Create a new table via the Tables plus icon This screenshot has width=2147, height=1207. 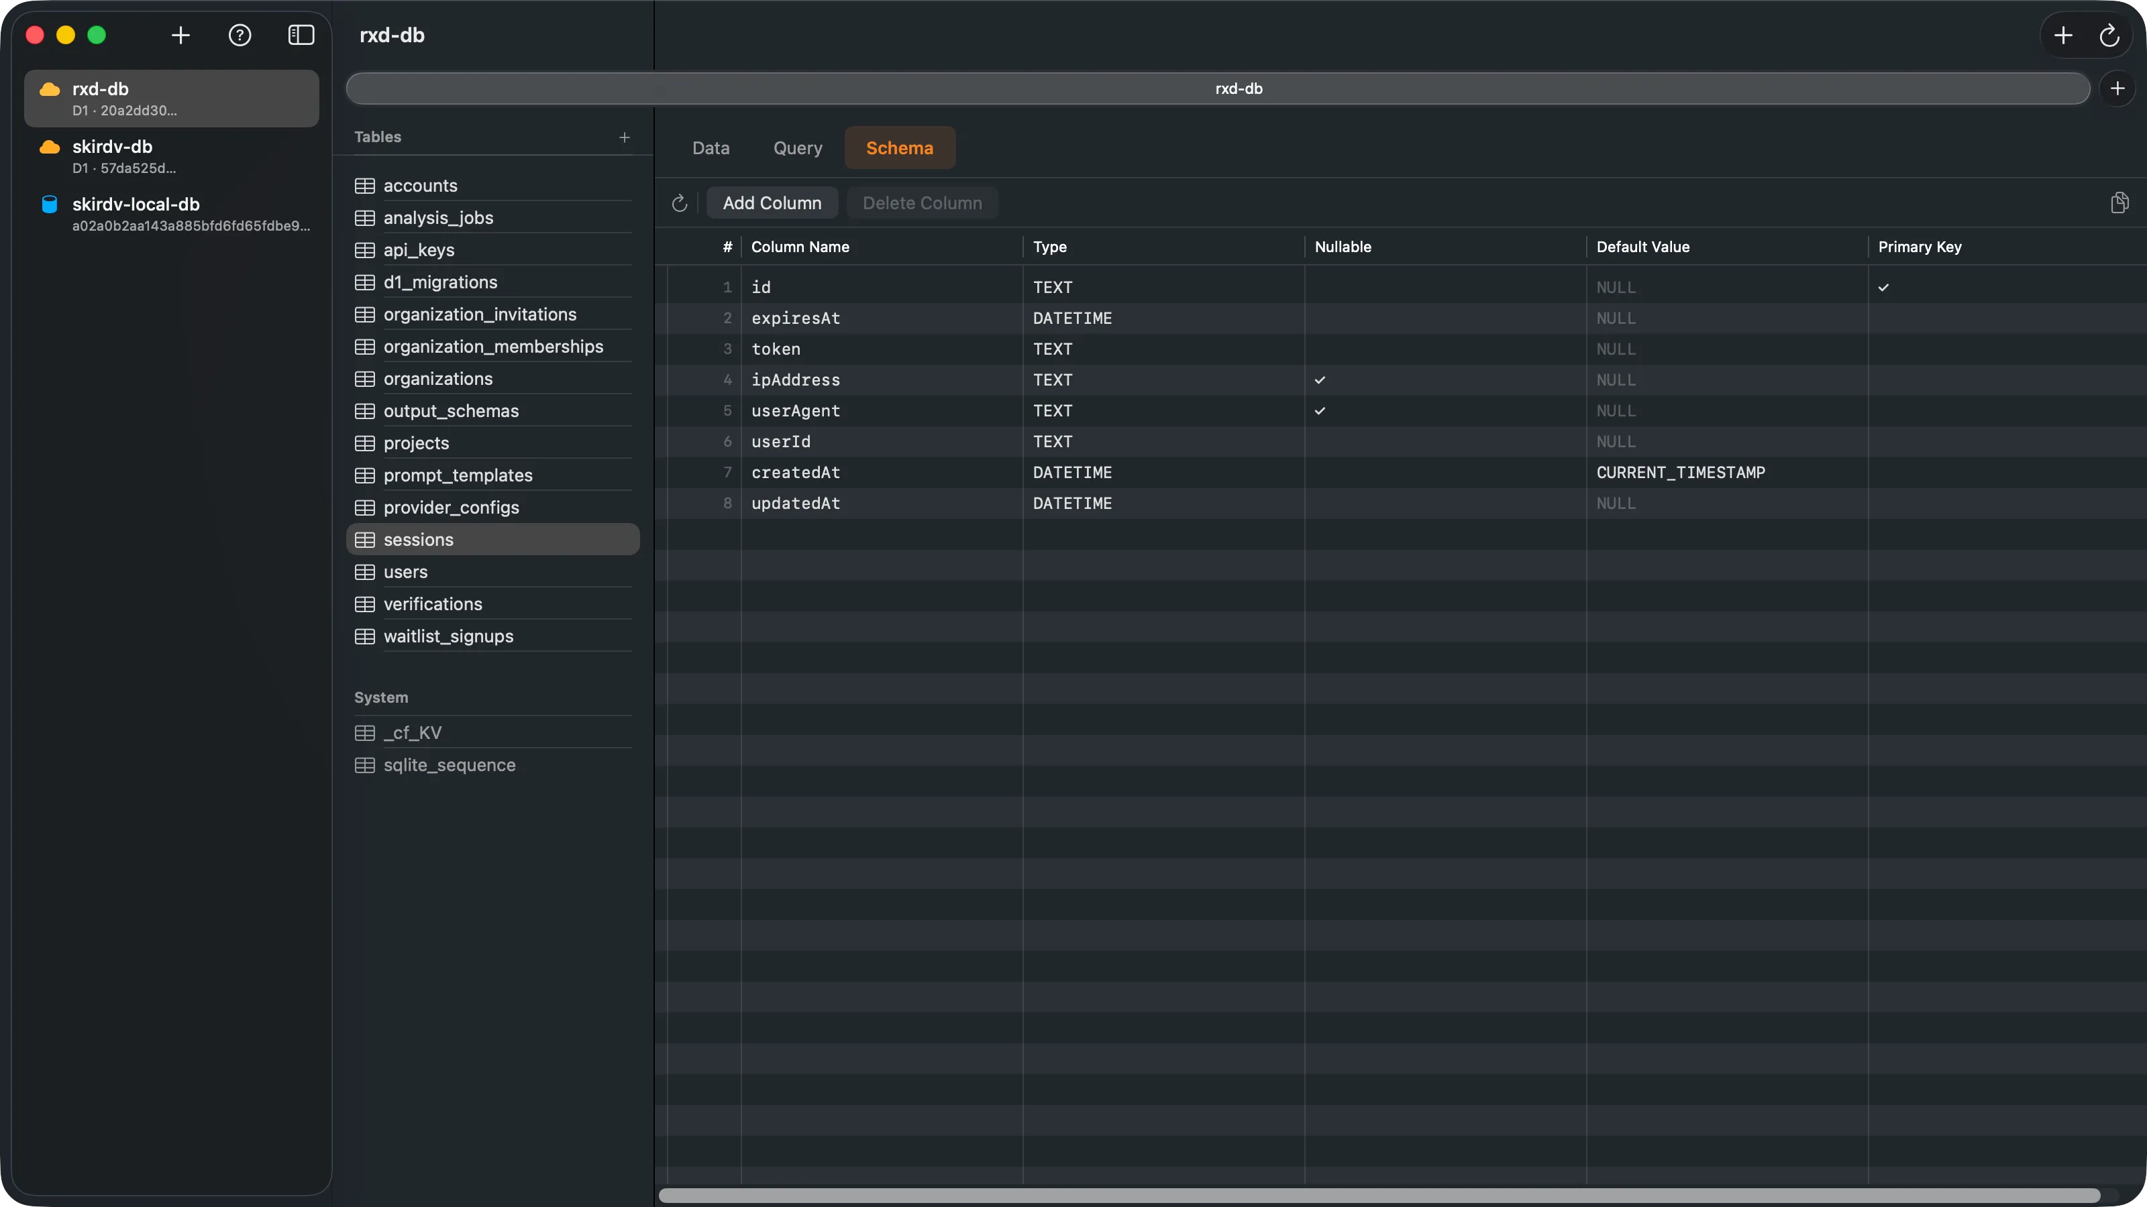[x=625, y=137]
